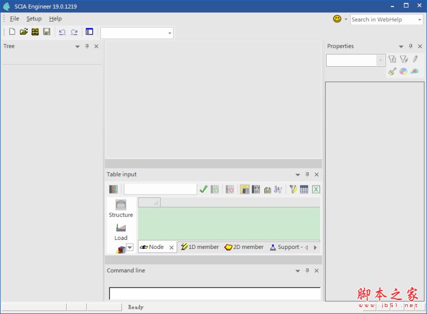Click the yellow project manager icon beside Open
The height and width of the screenshot is (314, 427).
click(x=35, y=31)
